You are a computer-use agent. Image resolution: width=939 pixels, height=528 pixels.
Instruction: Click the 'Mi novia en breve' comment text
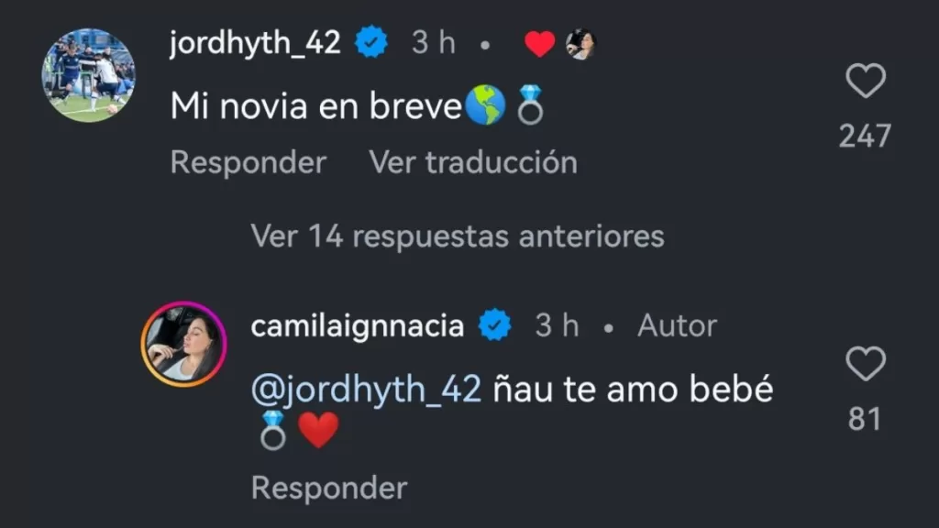pyautogui.click(x=315, y=107)
